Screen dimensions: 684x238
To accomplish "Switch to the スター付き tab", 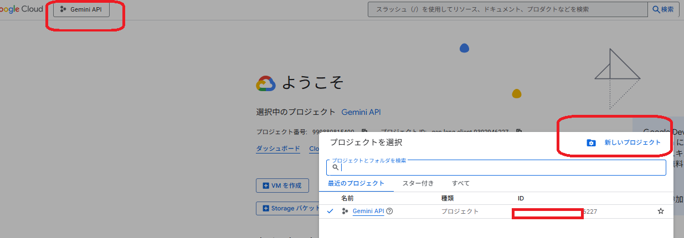I will (418, 183).
